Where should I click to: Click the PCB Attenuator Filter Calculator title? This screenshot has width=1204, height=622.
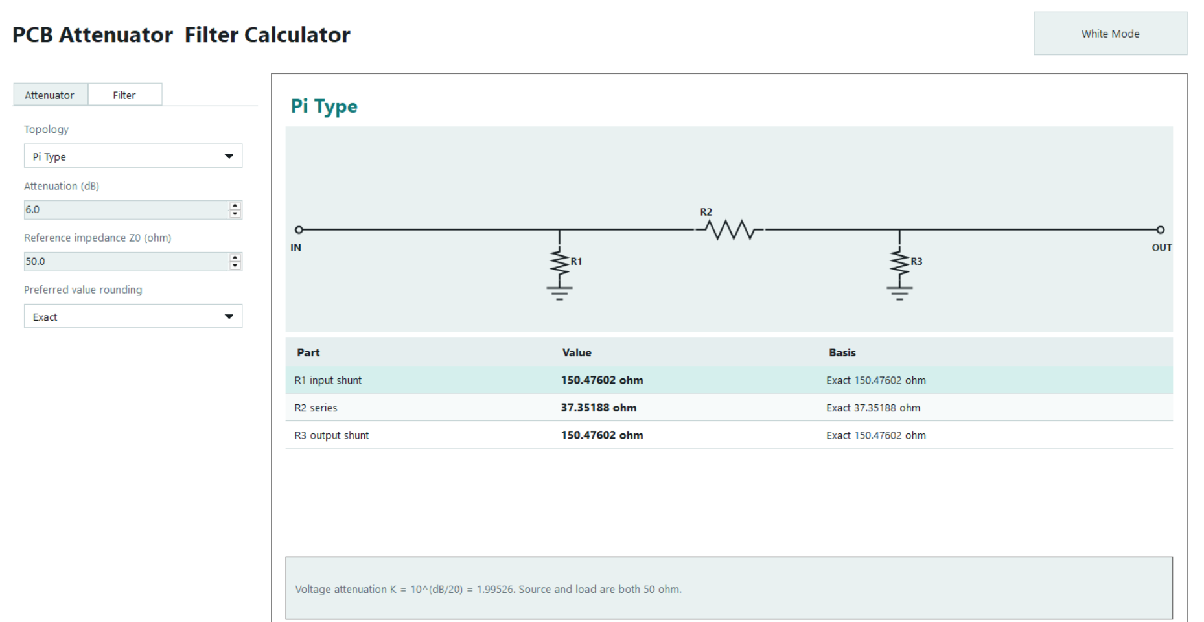(x=181, y=34)
